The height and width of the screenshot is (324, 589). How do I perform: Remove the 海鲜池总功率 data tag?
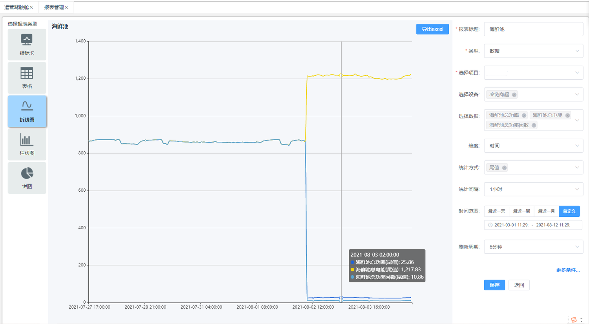pyautogui.click(x=524, y=115)
